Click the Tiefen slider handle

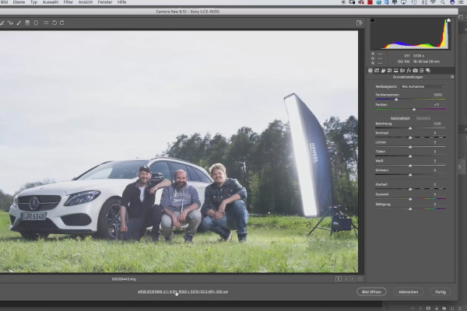410,156
